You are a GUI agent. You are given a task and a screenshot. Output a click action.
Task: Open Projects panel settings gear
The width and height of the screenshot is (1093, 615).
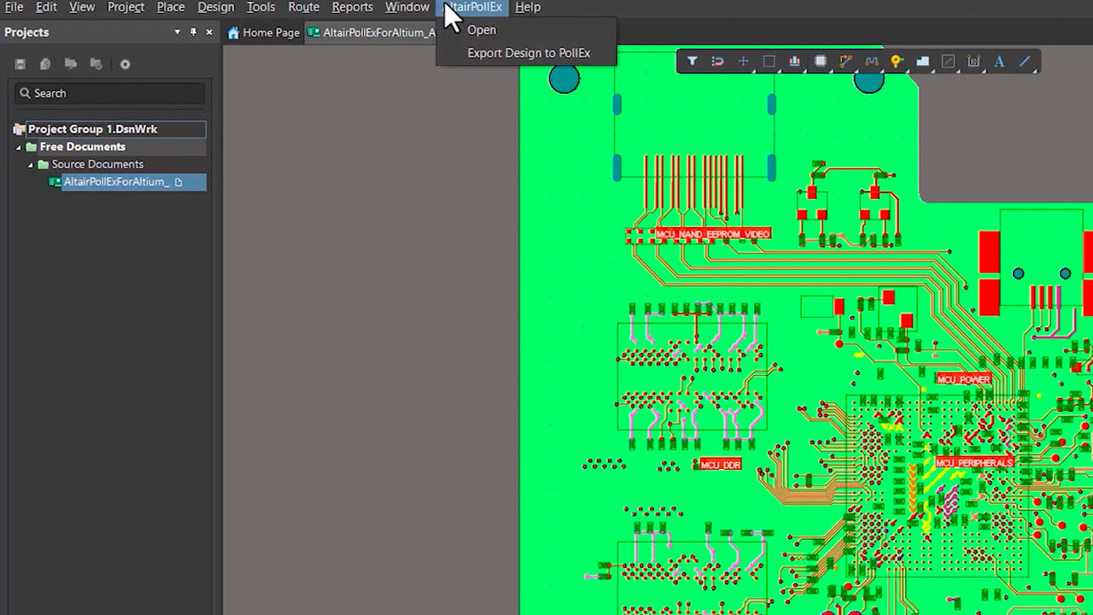pyautogui.click(x=125, y=64)
